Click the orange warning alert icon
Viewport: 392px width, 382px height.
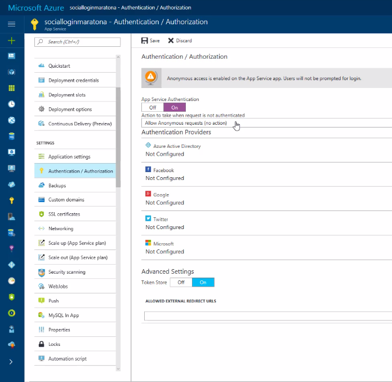(151, 77)
